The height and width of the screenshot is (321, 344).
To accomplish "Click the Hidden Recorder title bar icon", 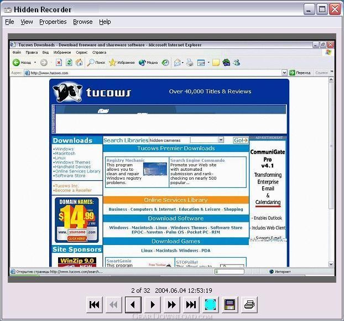I will (x=8, y=9).
